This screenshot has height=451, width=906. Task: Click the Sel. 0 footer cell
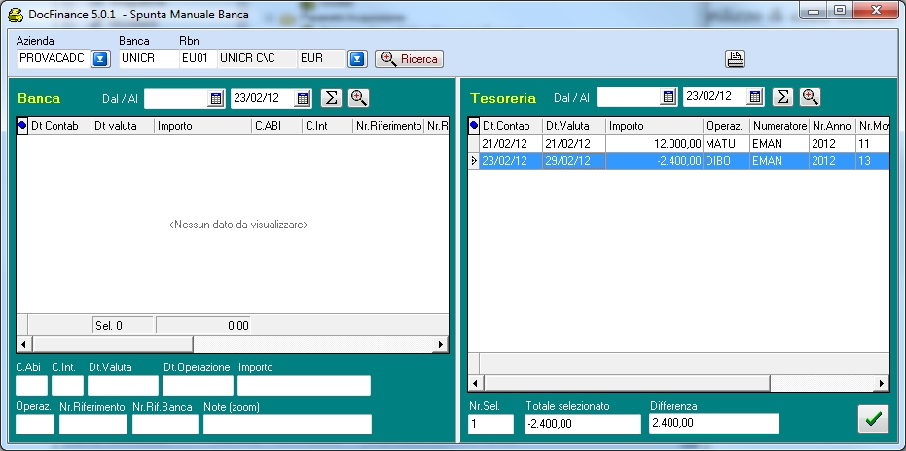tap(123, 325)
